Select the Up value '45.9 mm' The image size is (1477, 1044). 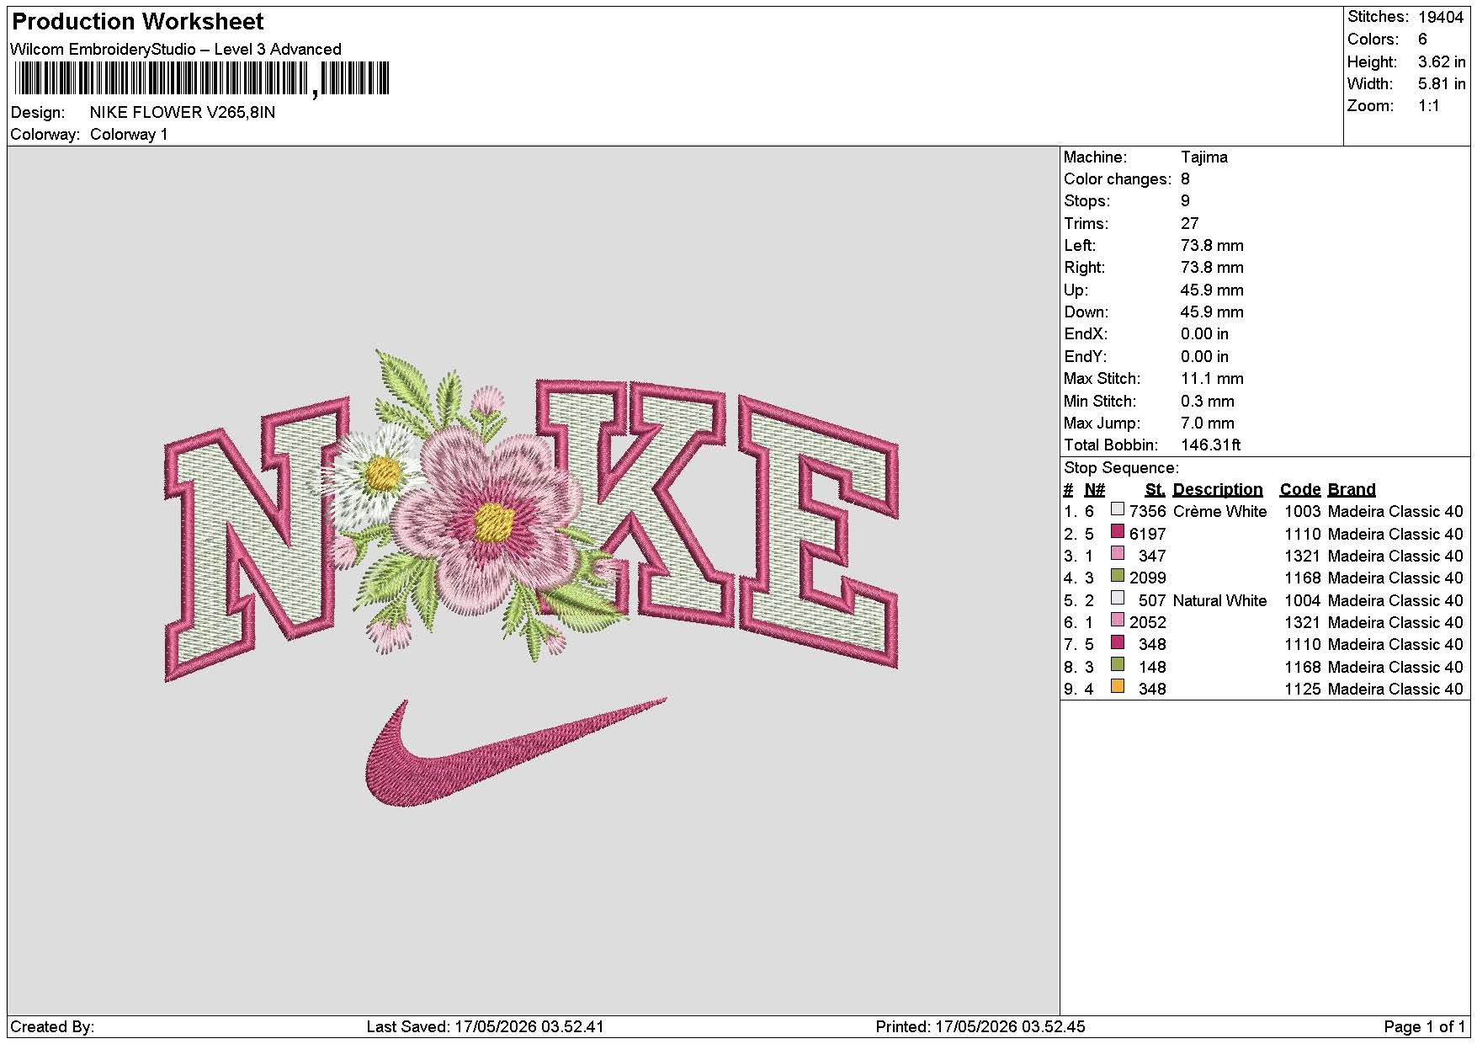[x=1212, y=290]
